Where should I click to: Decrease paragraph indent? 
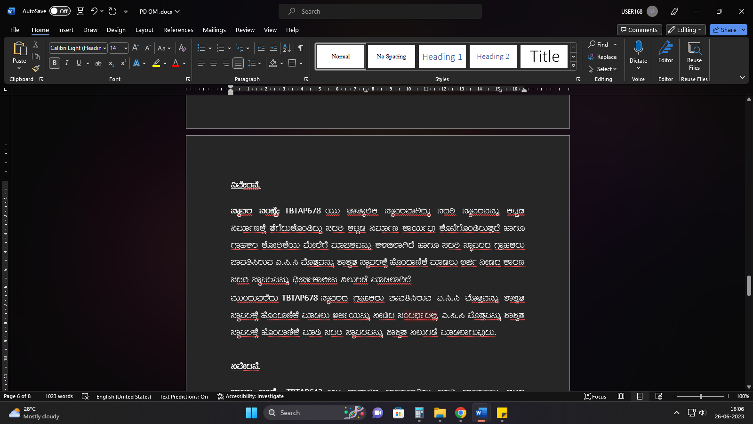click(x=261, y=48)
